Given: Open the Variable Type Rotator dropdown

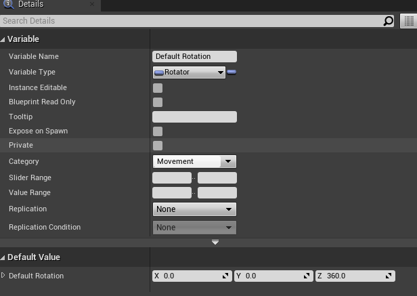Looking at the screenshot, I should [190, 72].
